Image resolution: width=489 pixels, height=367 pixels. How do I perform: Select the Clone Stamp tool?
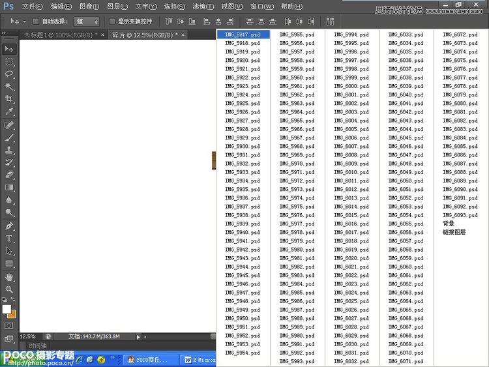pos(9,150)
